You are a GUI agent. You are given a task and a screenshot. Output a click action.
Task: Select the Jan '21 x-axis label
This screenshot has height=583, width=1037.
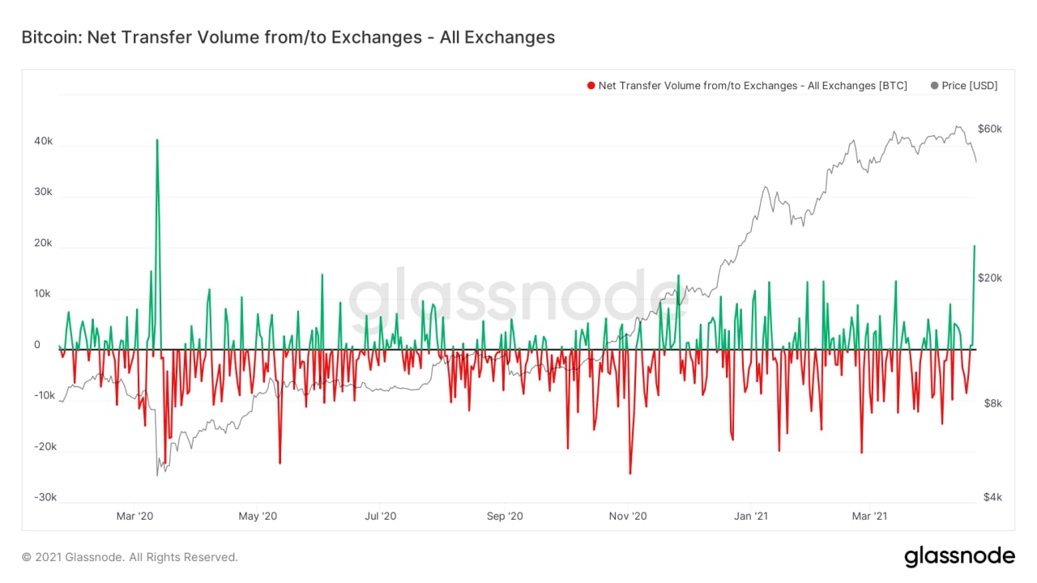click(750, 515)
